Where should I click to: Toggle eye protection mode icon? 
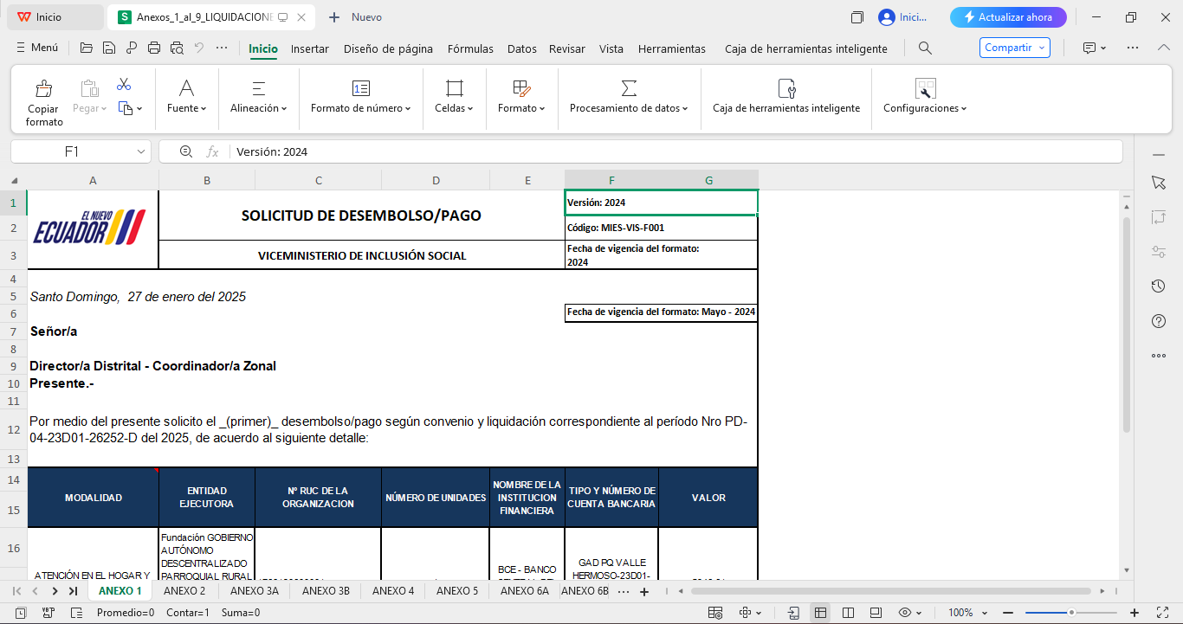pos(904,613)
